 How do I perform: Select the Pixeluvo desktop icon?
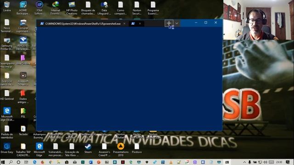click(x=137, y=148)
